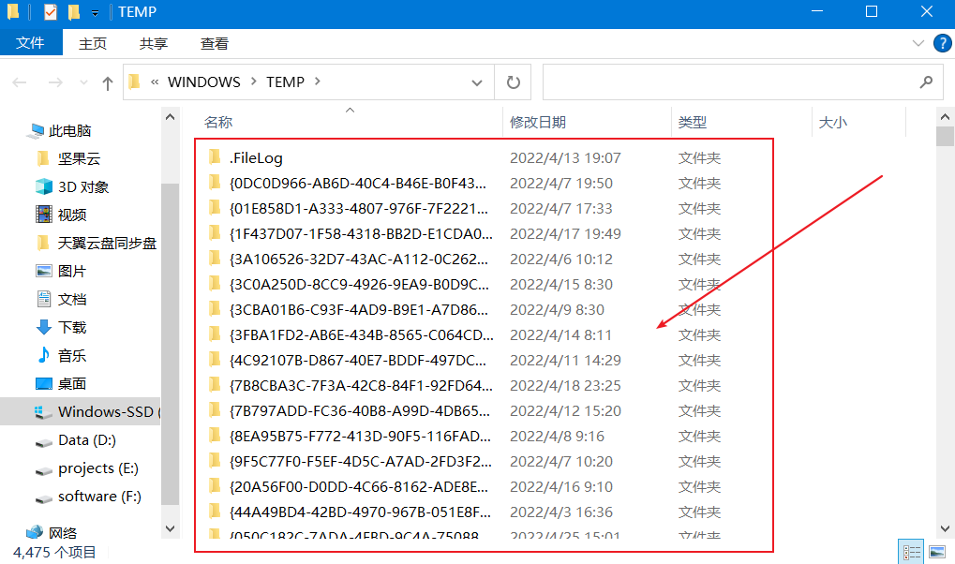Open 视频 folder in navigation pane

[x=71, y=215]
